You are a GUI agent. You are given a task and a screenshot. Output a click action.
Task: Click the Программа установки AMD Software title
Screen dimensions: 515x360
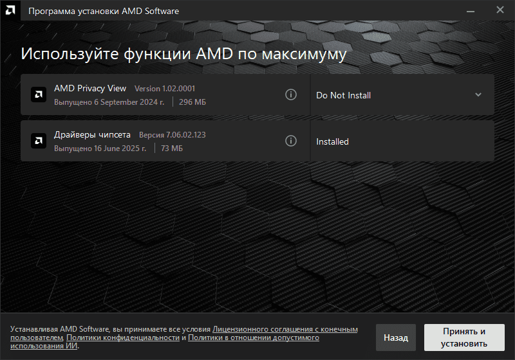(x=104, y=11)
